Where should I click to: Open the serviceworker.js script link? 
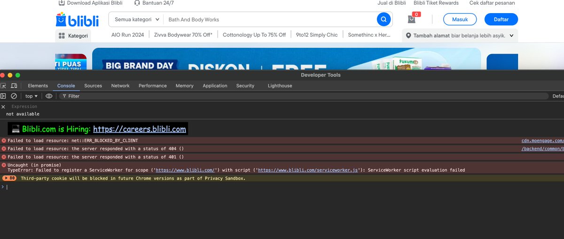(308, 170)
